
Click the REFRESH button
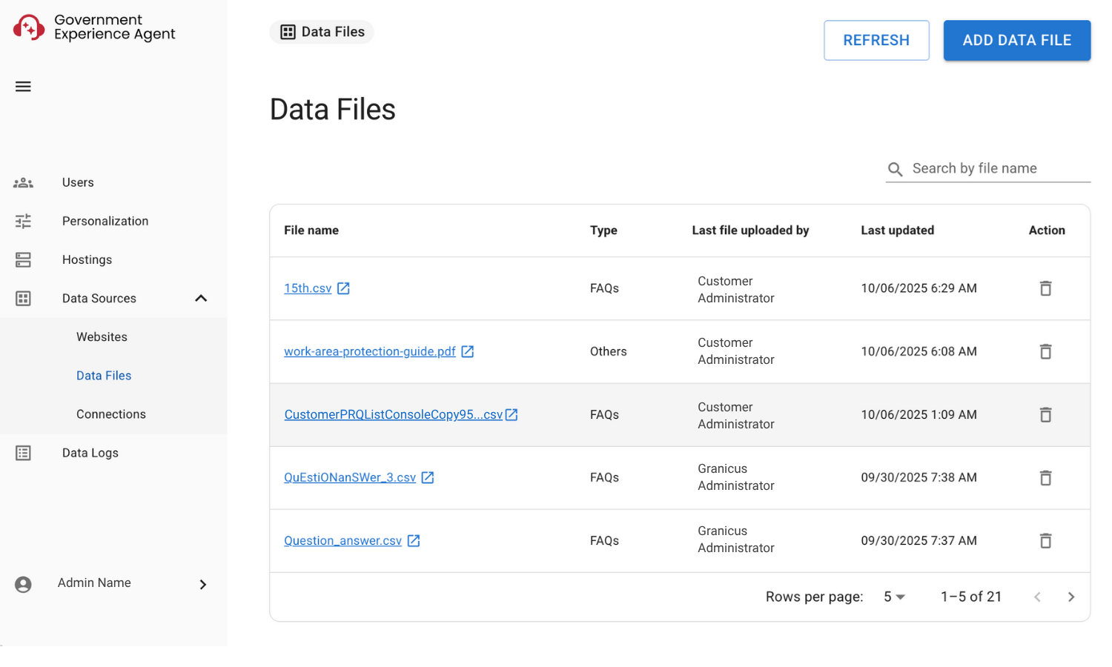(876, 40)
